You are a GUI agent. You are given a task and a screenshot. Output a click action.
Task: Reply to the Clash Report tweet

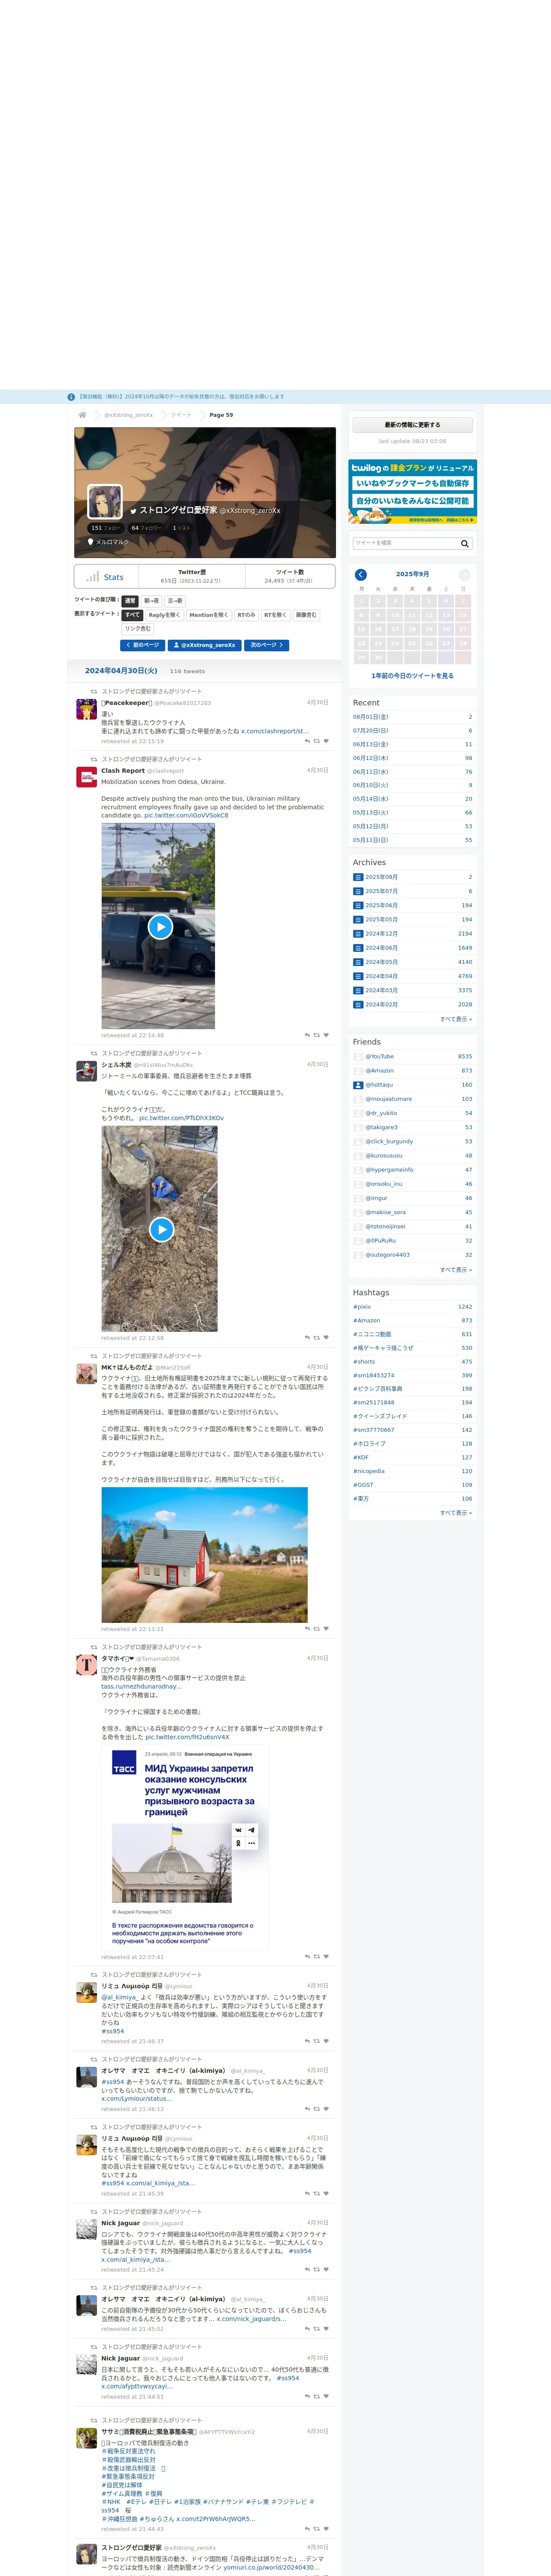coord(307,1035)
